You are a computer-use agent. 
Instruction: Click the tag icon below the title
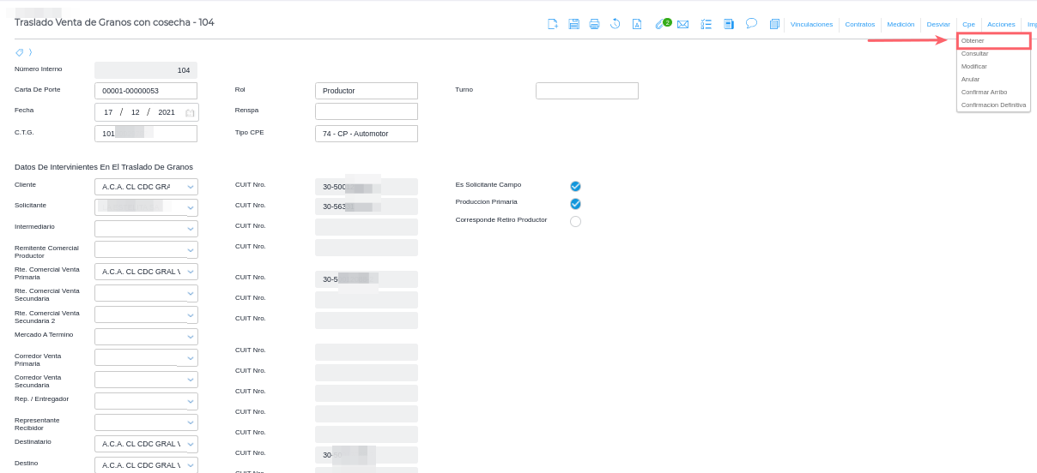[20, 52]
